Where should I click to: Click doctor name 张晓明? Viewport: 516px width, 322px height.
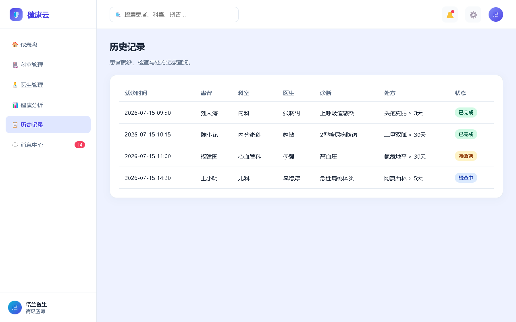click(291, 113)
